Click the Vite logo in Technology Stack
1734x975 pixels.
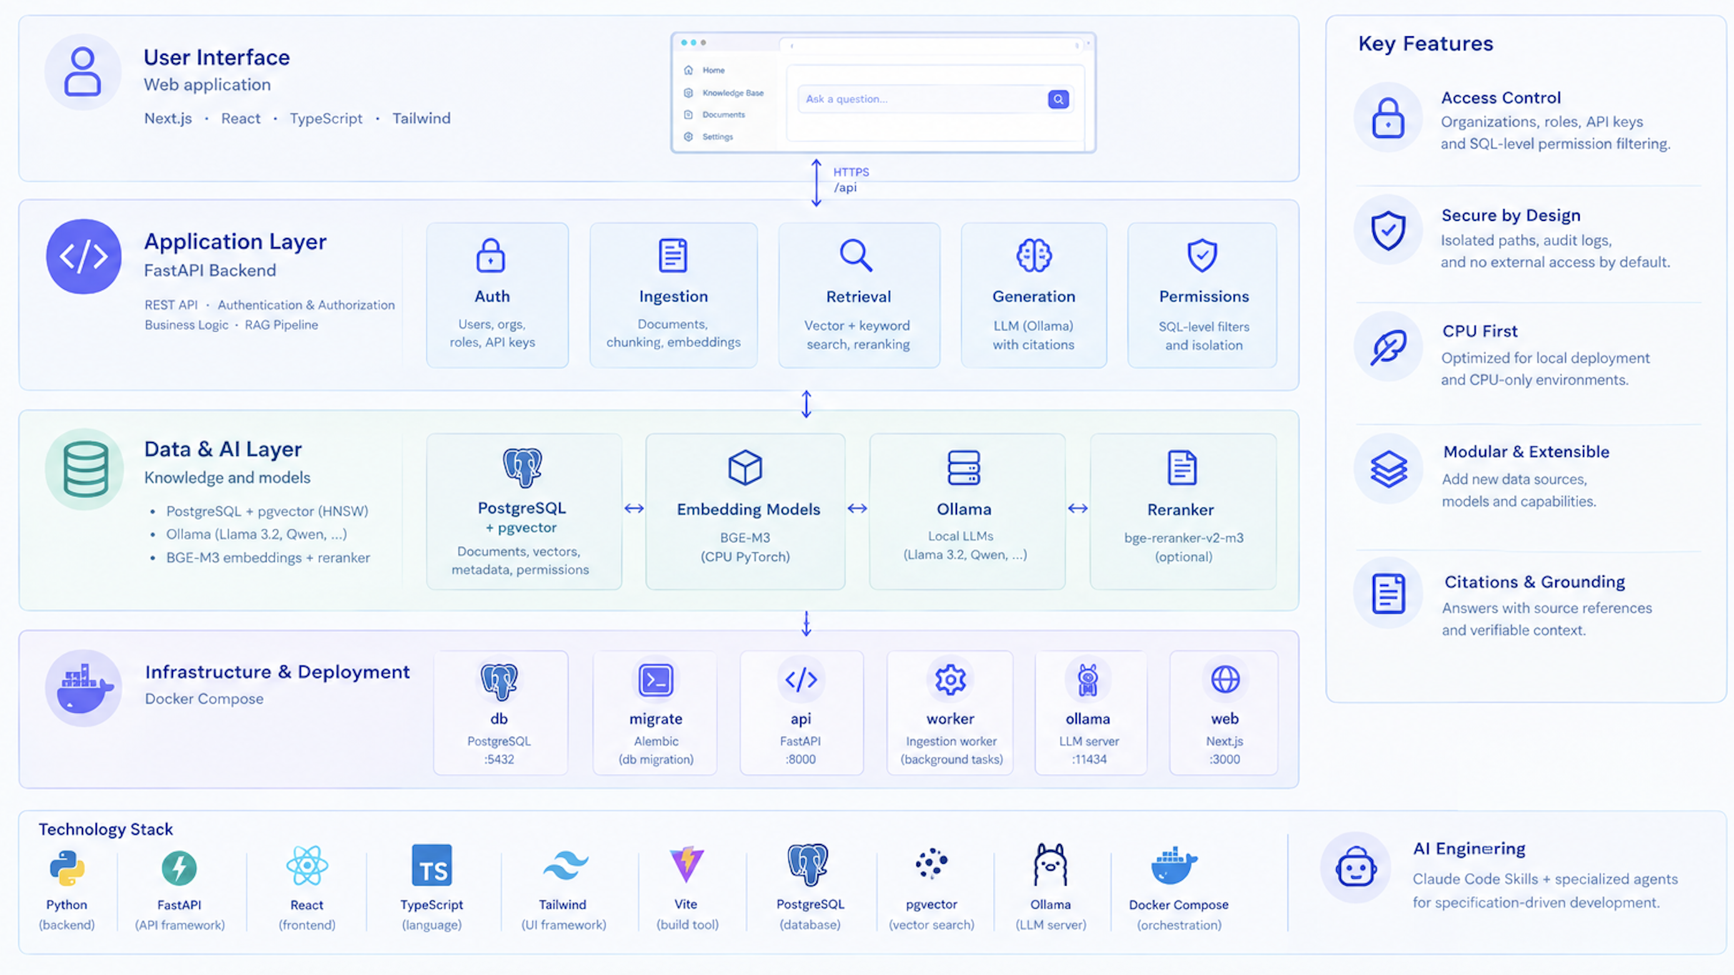tap(686, 865)
